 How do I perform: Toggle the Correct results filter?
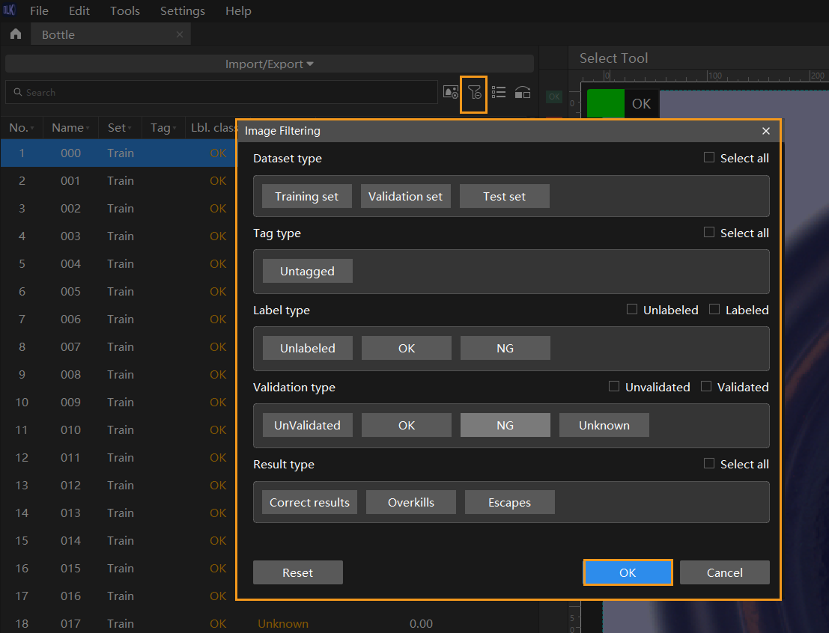point(309,503)
